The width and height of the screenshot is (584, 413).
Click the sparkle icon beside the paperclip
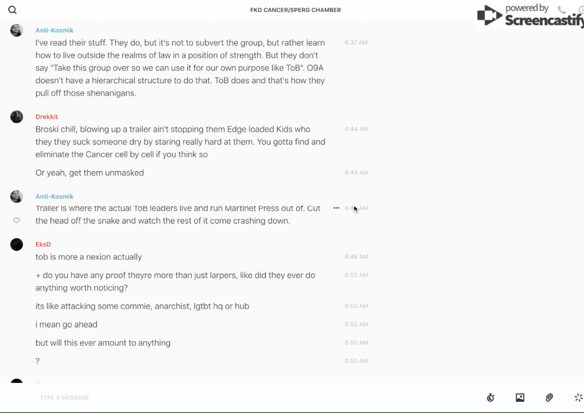click(x=578, y=398)
